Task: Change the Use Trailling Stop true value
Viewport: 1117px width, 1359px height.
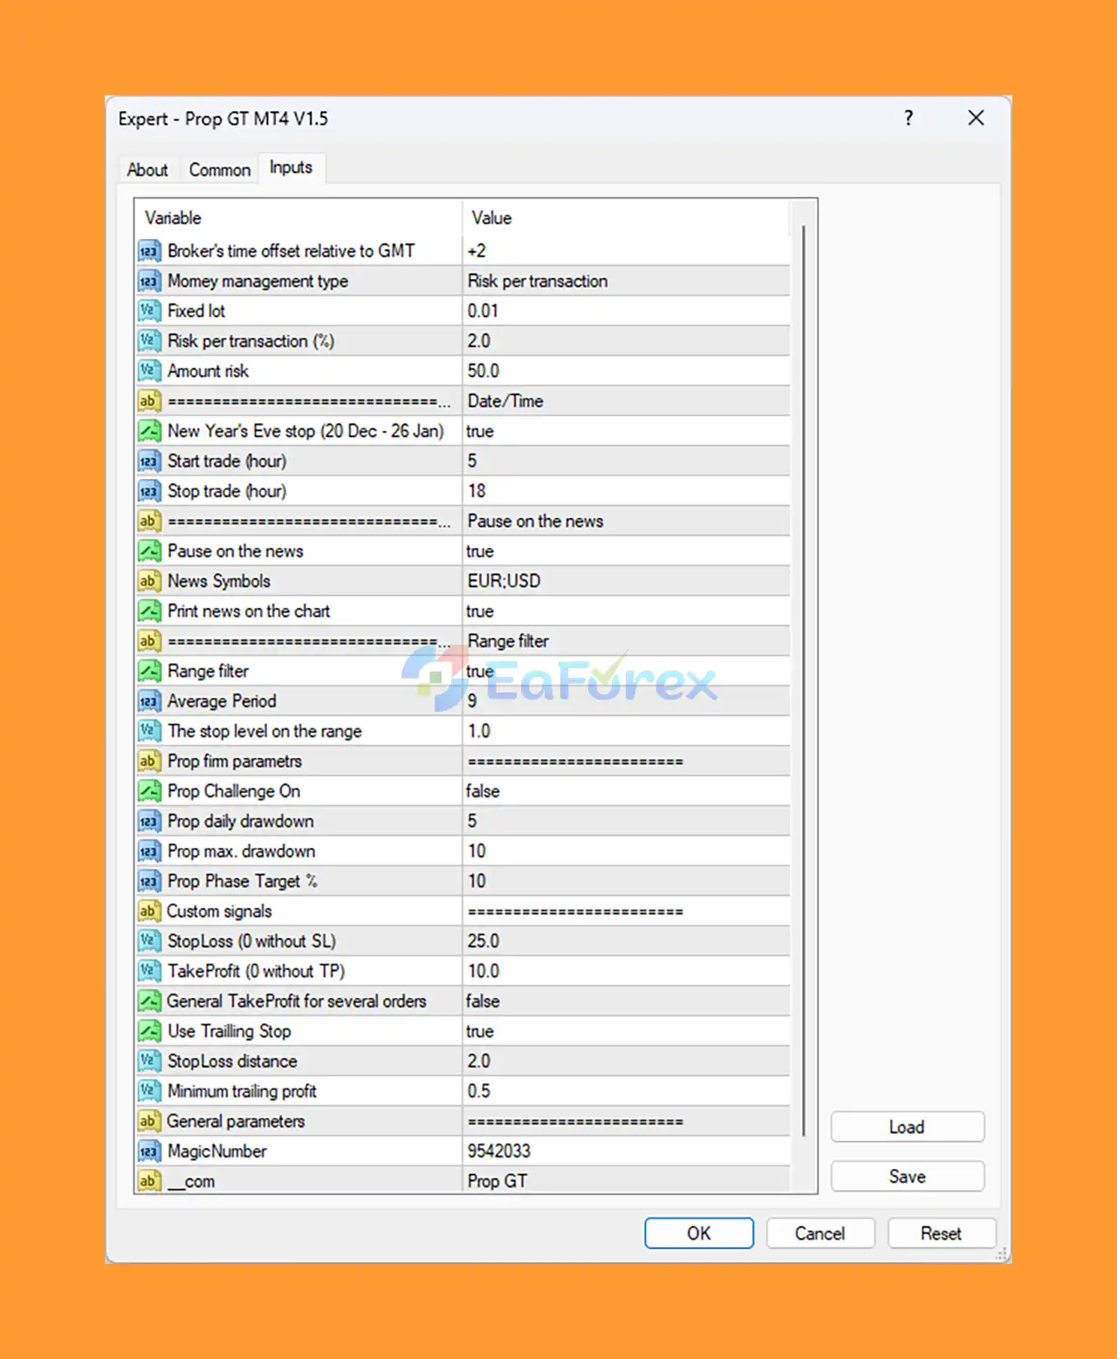Action: [x=627, y=1031]
